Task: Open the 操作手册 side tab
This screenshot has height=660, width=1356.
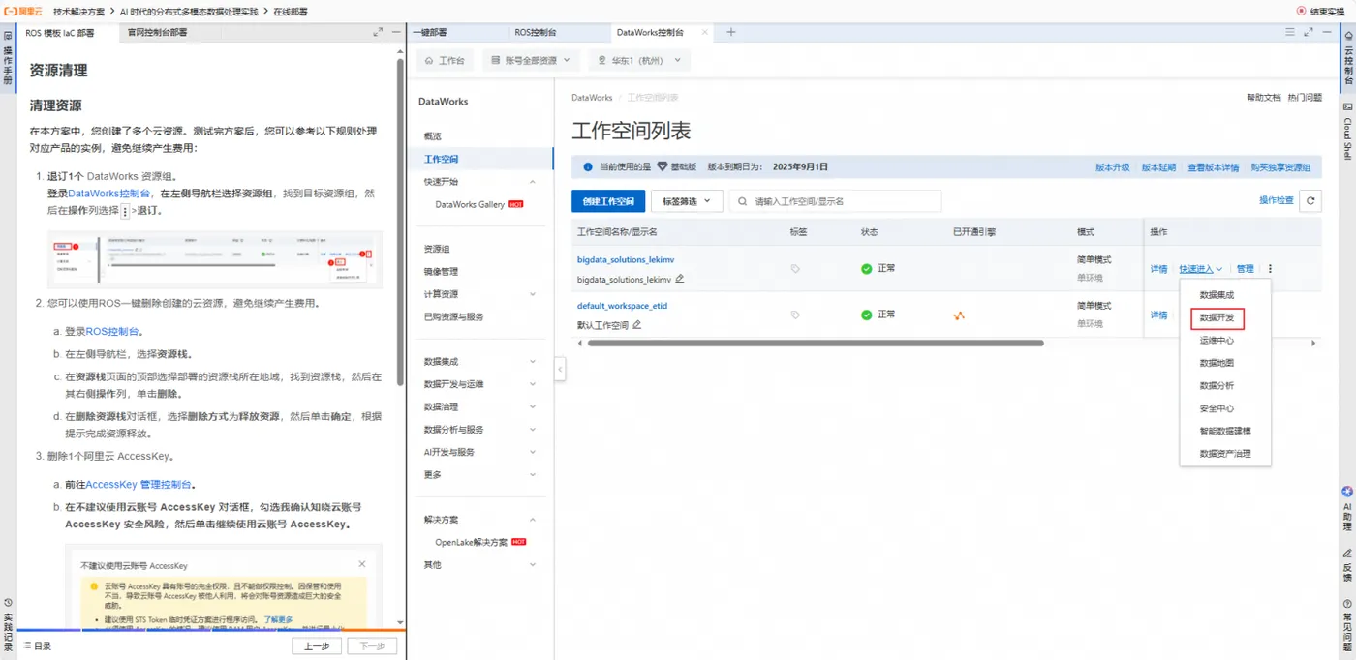Action: 8,58
